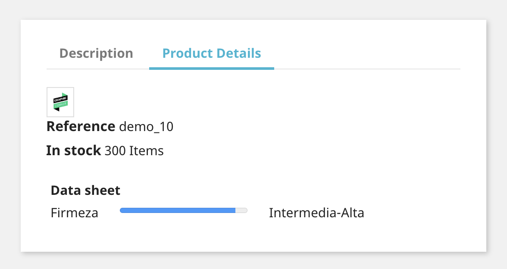Image resolution: width=507 pixels, height=269 pixels.
Task: Switch to the Description tab
Action: tap(96, 53)
